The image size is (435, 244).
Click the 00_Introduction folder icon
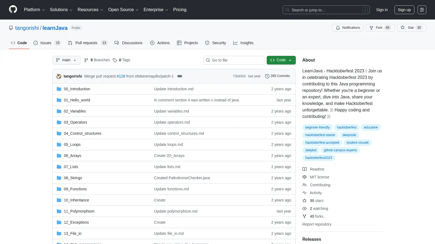pyautogui.click(x=59, y=89)
